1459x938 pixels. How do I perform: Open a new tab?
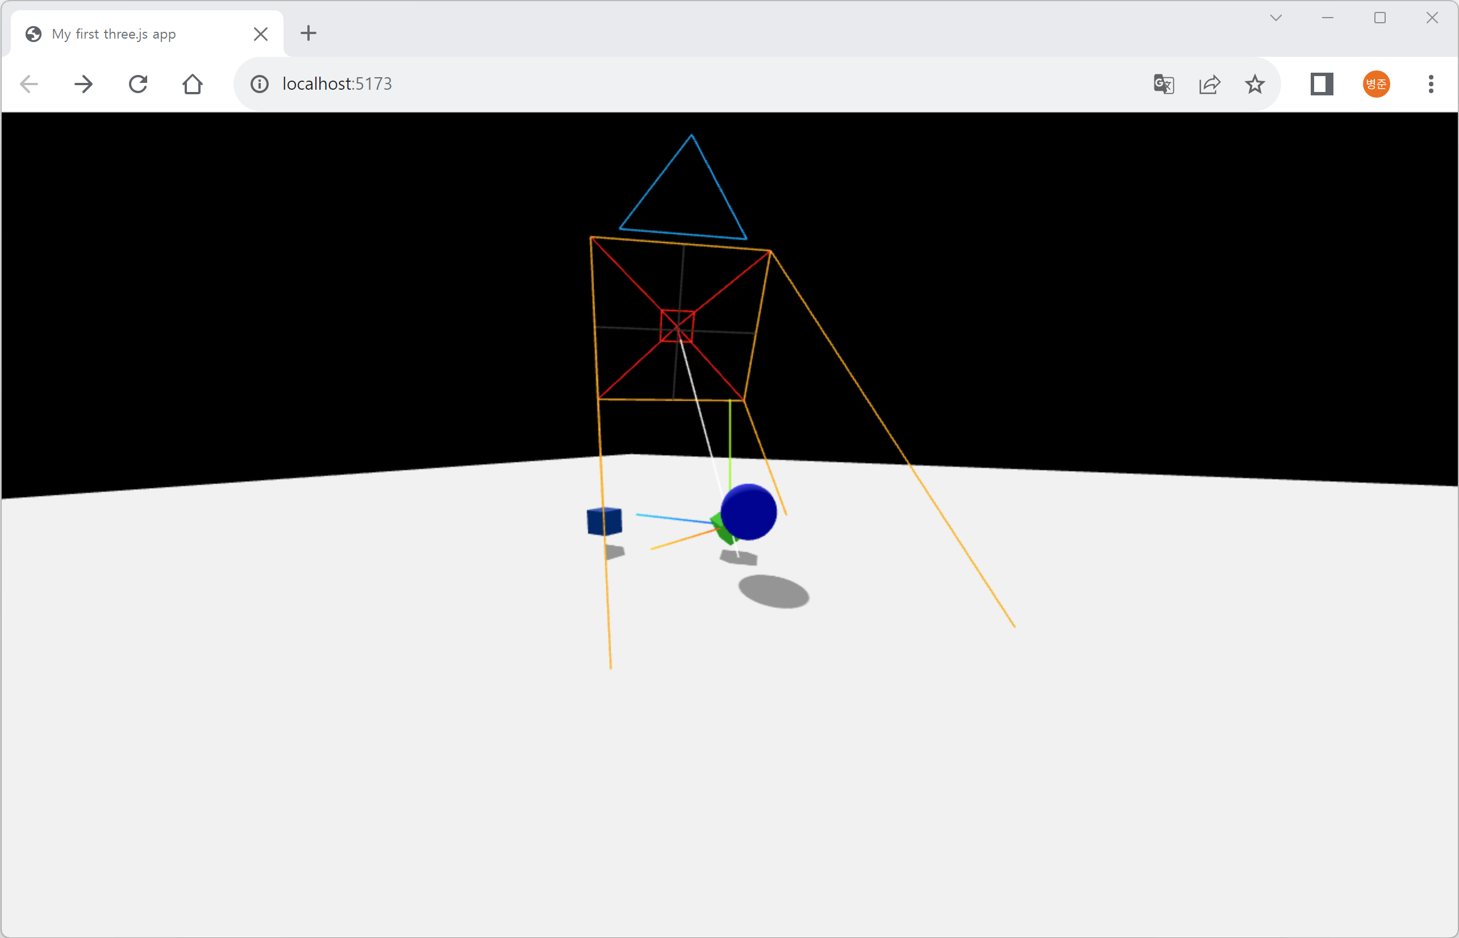pyautogui.click(x=309, y=33)
